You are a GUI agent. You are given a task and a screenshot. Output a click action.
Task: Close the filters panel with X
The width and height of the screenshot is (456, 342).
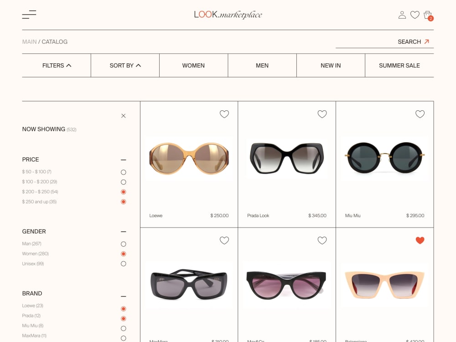[123, 116]
